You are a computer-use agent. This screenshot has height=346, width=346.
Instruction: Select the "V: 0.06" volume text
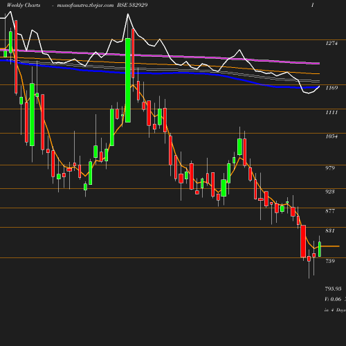pos(333,299)
